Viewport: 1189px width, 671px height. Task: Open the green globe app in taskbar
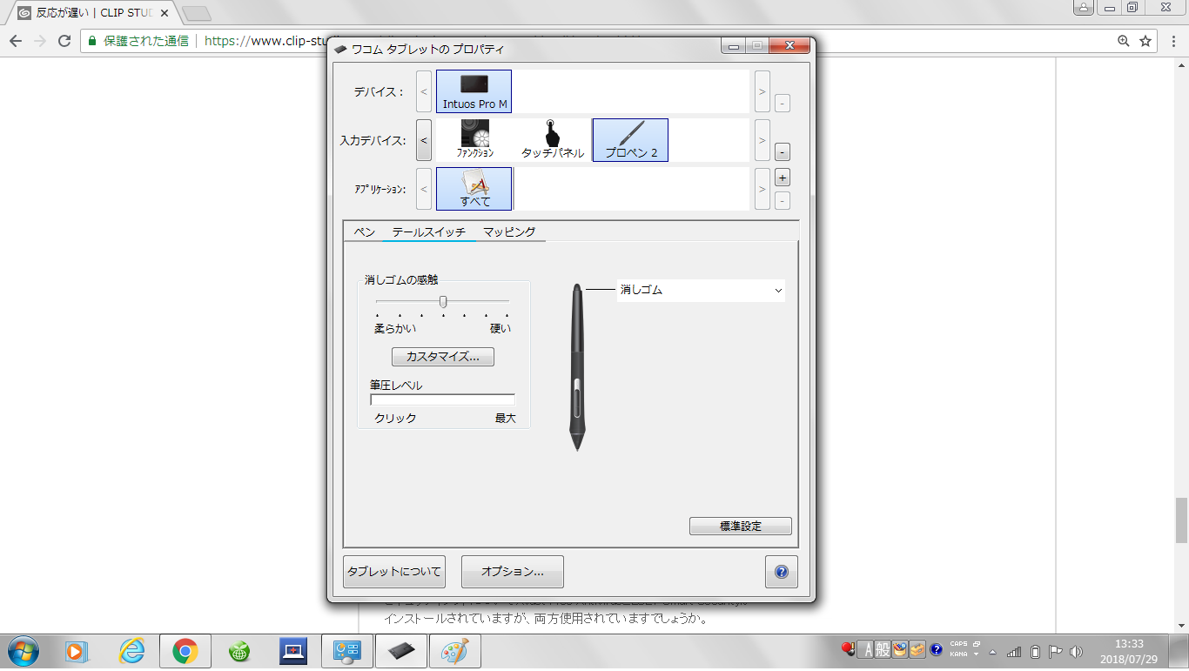click(239, 651)
